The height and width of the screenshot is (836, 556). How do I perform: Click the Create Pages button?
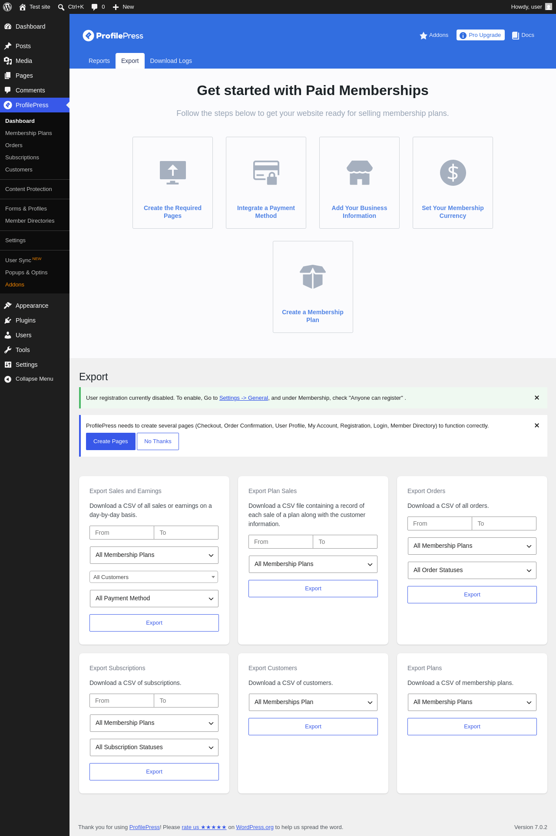(111, 441)
